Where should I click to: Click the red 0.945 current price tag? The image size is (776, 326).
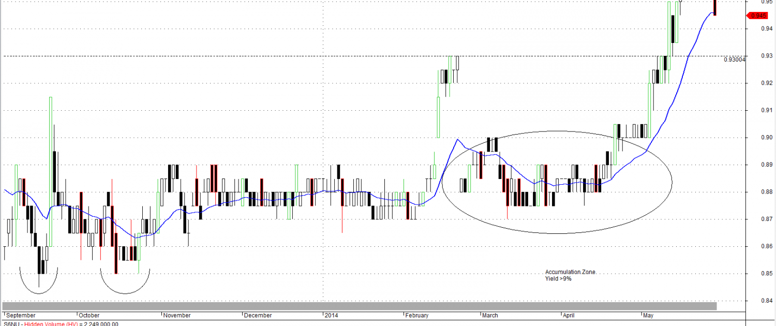tap(757, 16)
